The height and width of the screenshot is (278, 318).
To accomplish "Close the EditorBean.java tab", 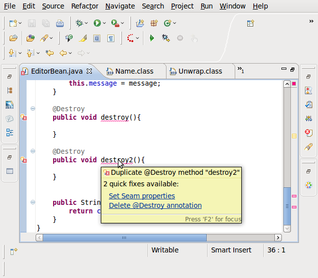I will (89, 71).
